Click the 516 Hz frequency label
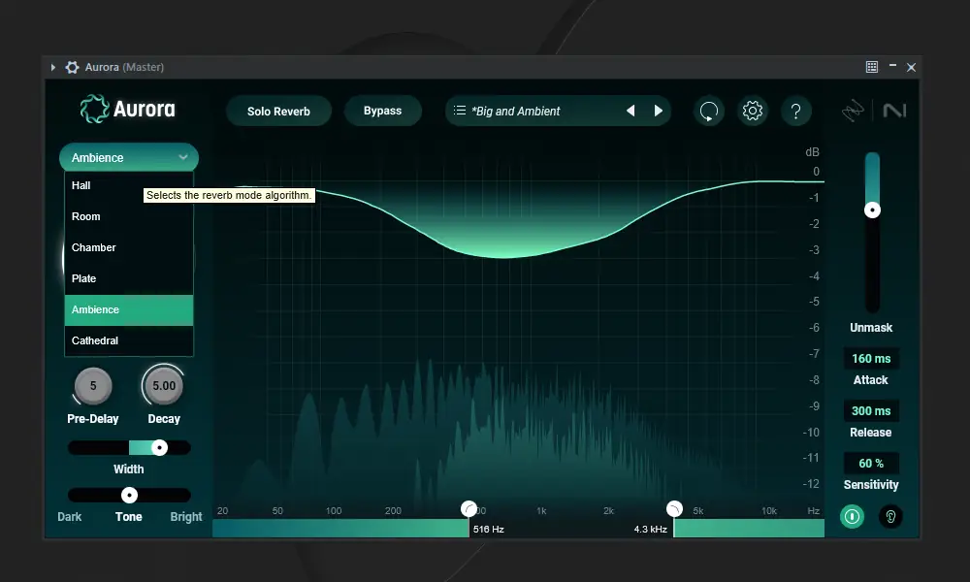This screenshot has height=582, width=970. tap(489, 530)
